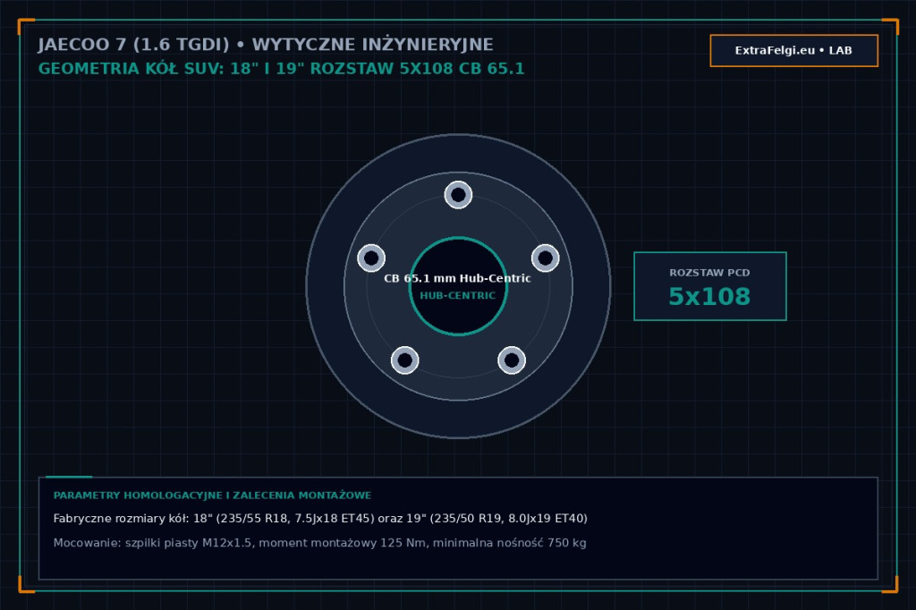The height and width of the screenshot is (610, 916).
Task: Click the ExtraFelgi.eu • LAB badge
Action: [x=794, y=51]
